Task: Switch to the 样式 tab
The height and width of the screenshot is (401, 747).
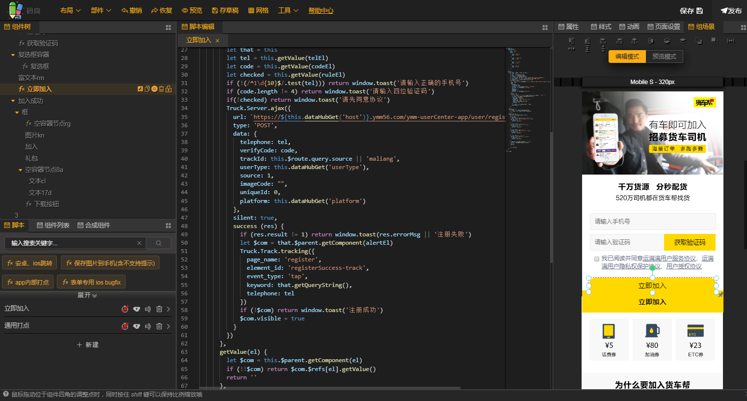Action: coord(601,27)
